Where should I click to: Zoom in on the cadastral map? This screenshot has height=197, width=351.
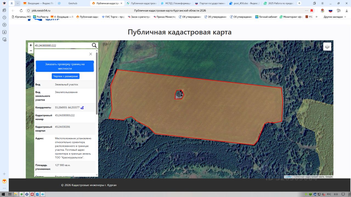[x=31, y=45]
